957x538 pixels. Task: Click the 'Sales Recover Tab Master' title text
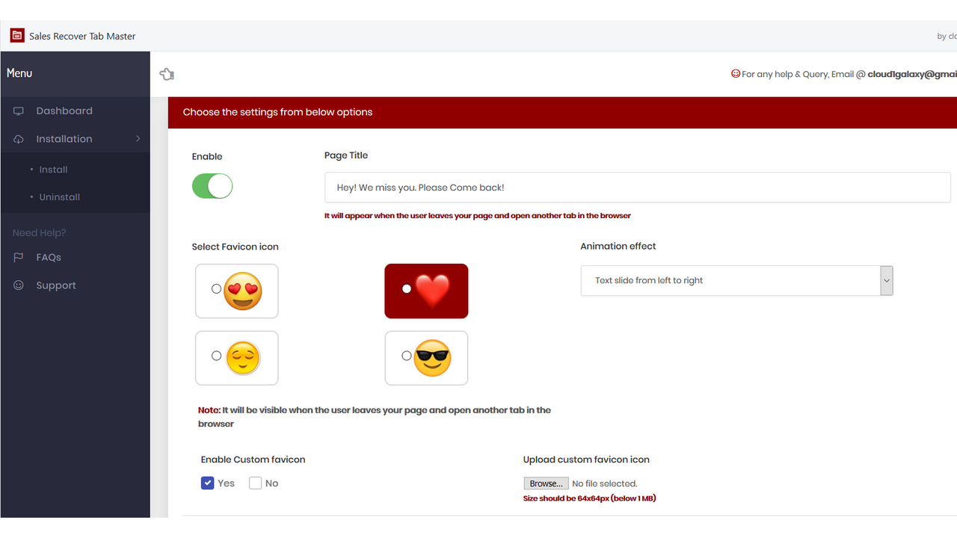82,36
